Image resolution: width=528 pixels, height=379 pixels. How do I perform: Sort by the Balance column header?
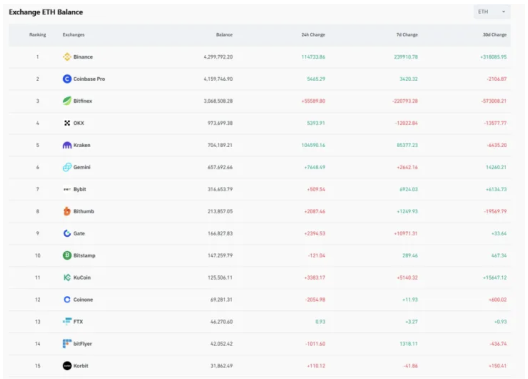pyautogui.click(x=224, y=35)
